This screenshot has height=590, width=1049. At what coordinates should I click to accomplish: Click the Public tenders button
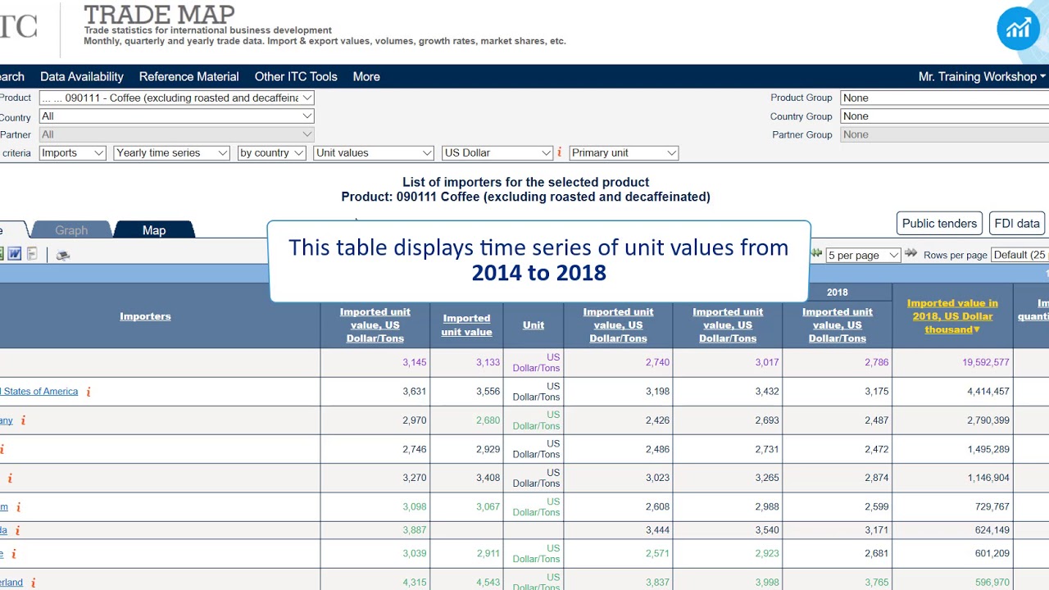pos(940,223)
